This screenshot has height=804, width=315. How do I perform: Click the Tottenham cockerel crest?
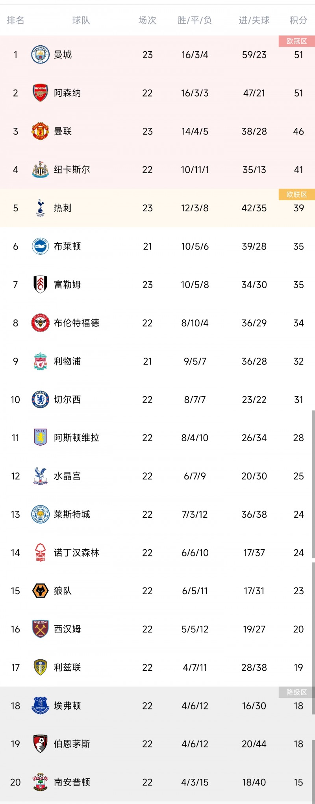pos(40,208)
